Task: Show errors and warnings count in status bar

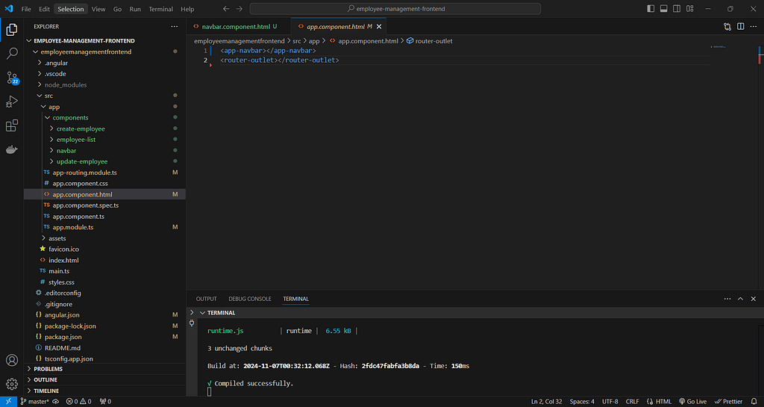Action: point(79,402)
